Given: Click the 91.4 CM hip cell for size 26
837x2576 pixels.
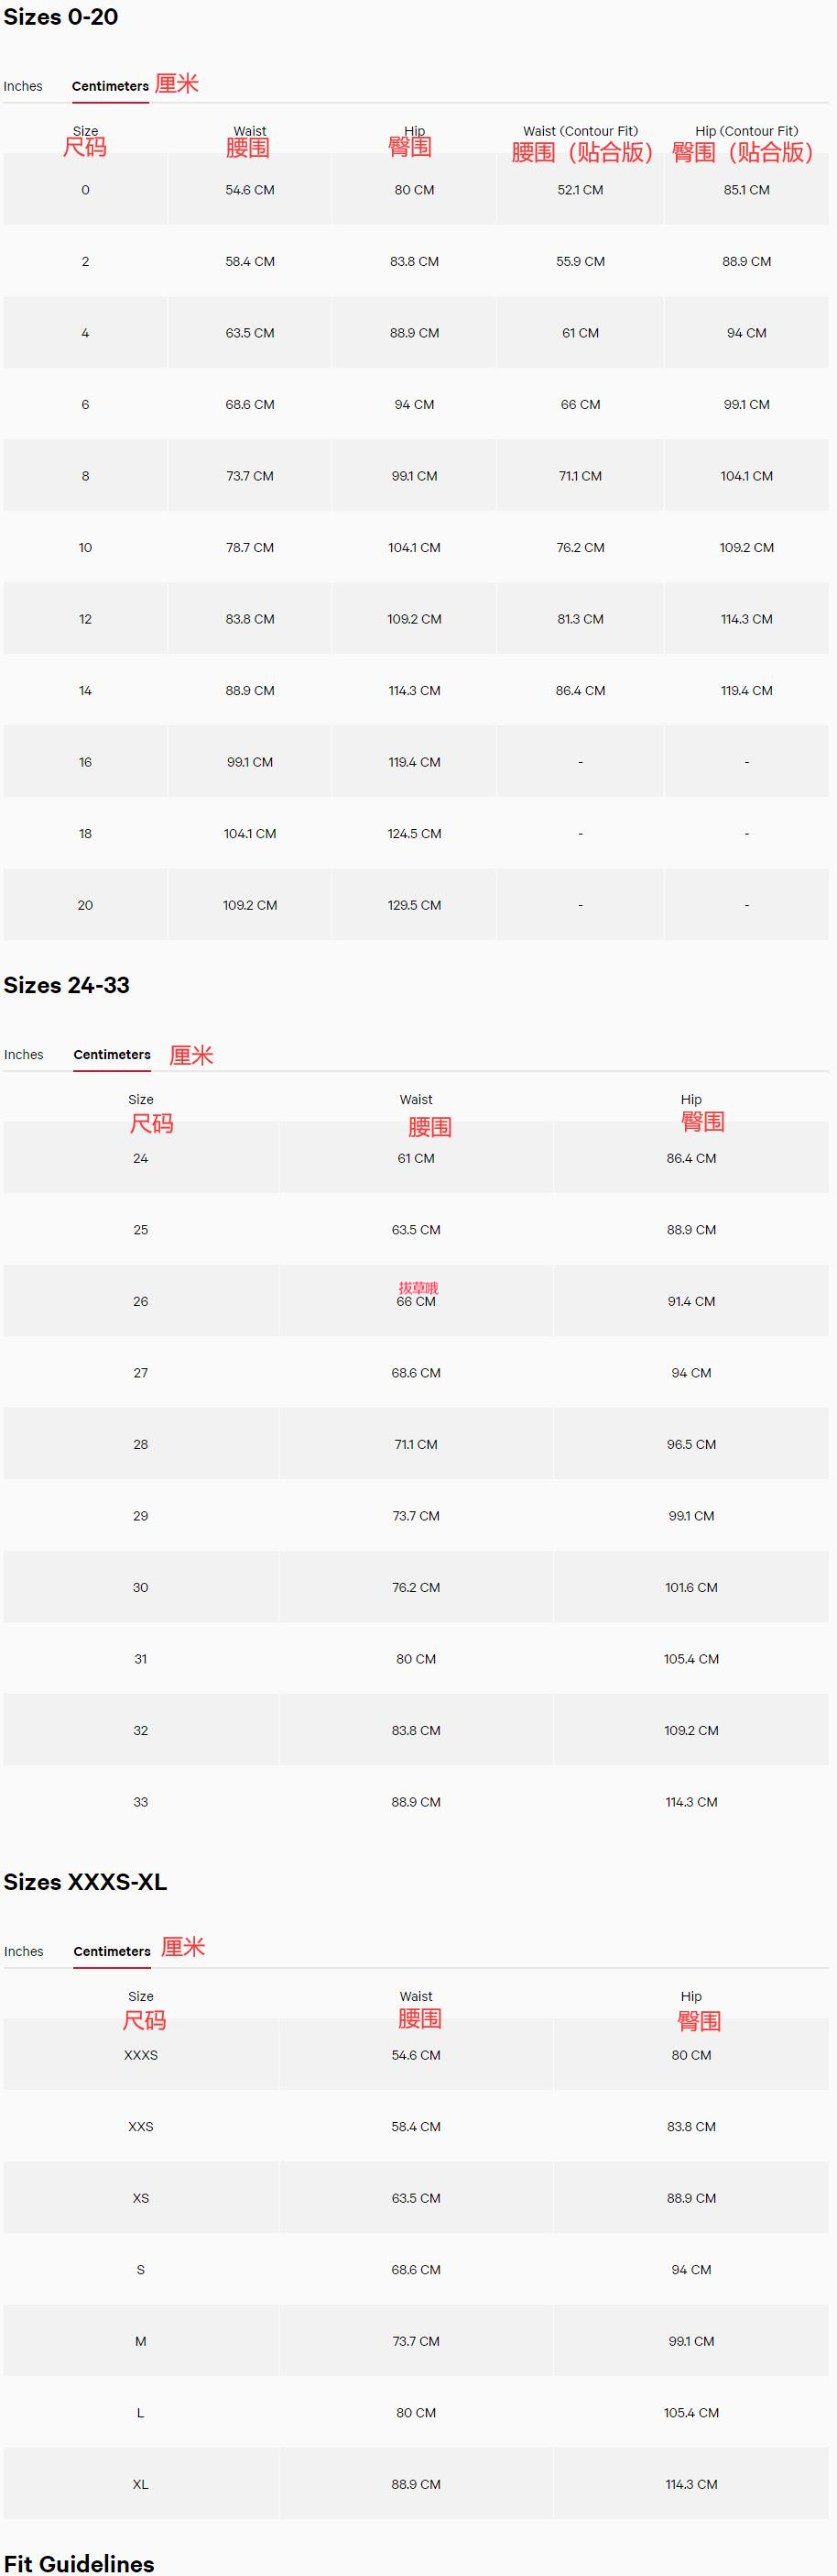Looking at the screenshot, I should click(x=691, y=1301).
